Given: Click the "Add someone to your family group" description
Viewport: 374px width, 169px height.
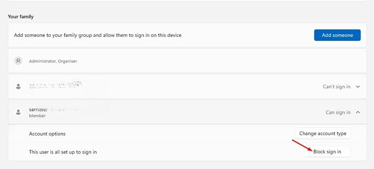Looking at the screenshot, I should [98, 35].
